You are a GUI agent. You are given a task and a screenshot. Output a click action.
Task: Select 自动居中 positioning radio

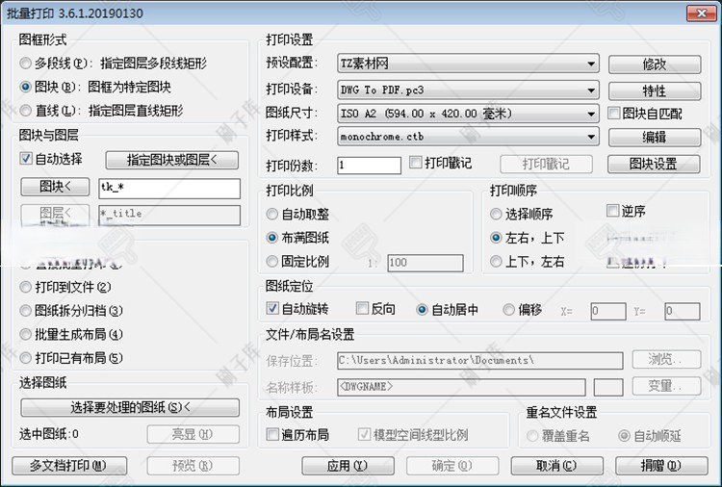click(422, 310)
